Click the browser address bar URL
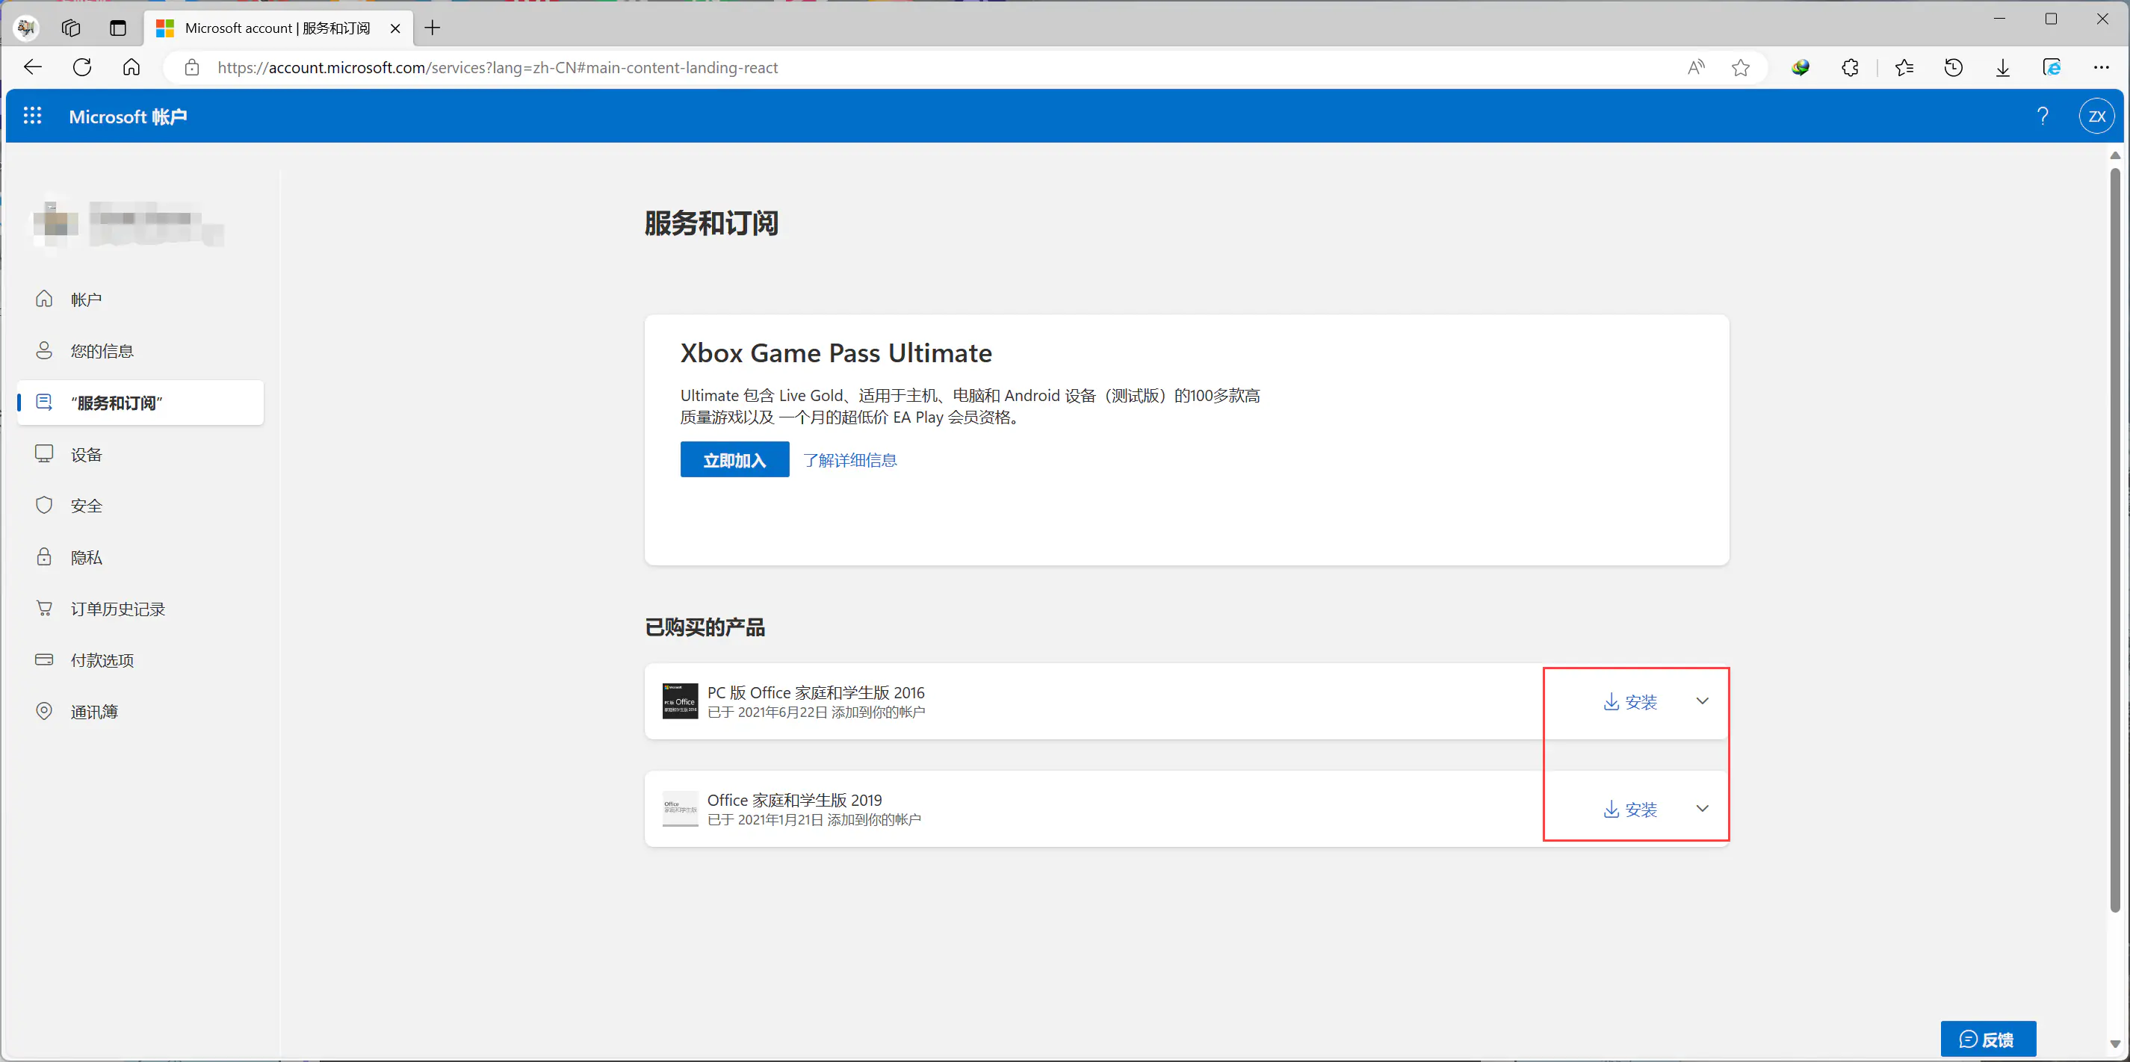This screenshot has height=1062, width=2130. [497, 68]
